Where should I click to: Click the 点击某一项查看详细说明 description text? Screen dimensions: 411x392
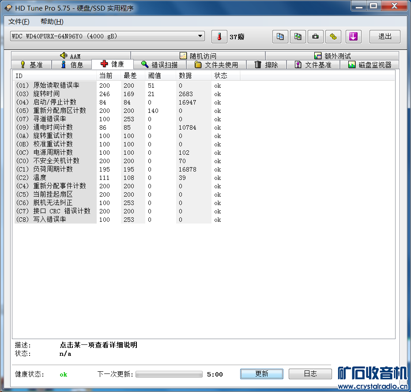click(98, 345)
